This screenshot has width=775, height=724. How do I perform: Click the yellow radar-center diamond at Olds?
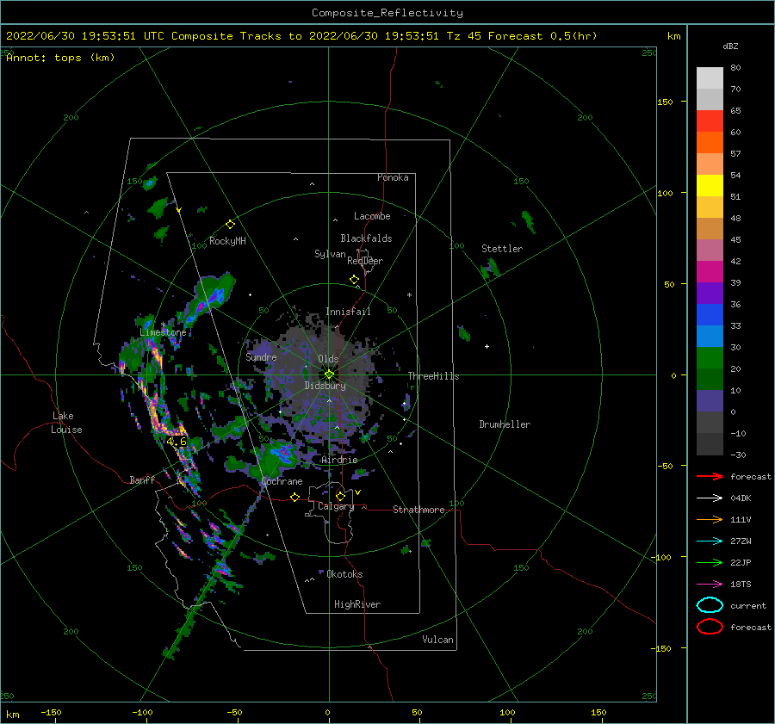(329, 374)
